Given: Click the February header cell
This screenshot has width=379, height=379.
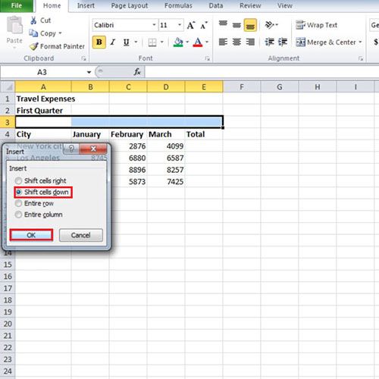Looking at the screenshot, I should click(128, 134).
